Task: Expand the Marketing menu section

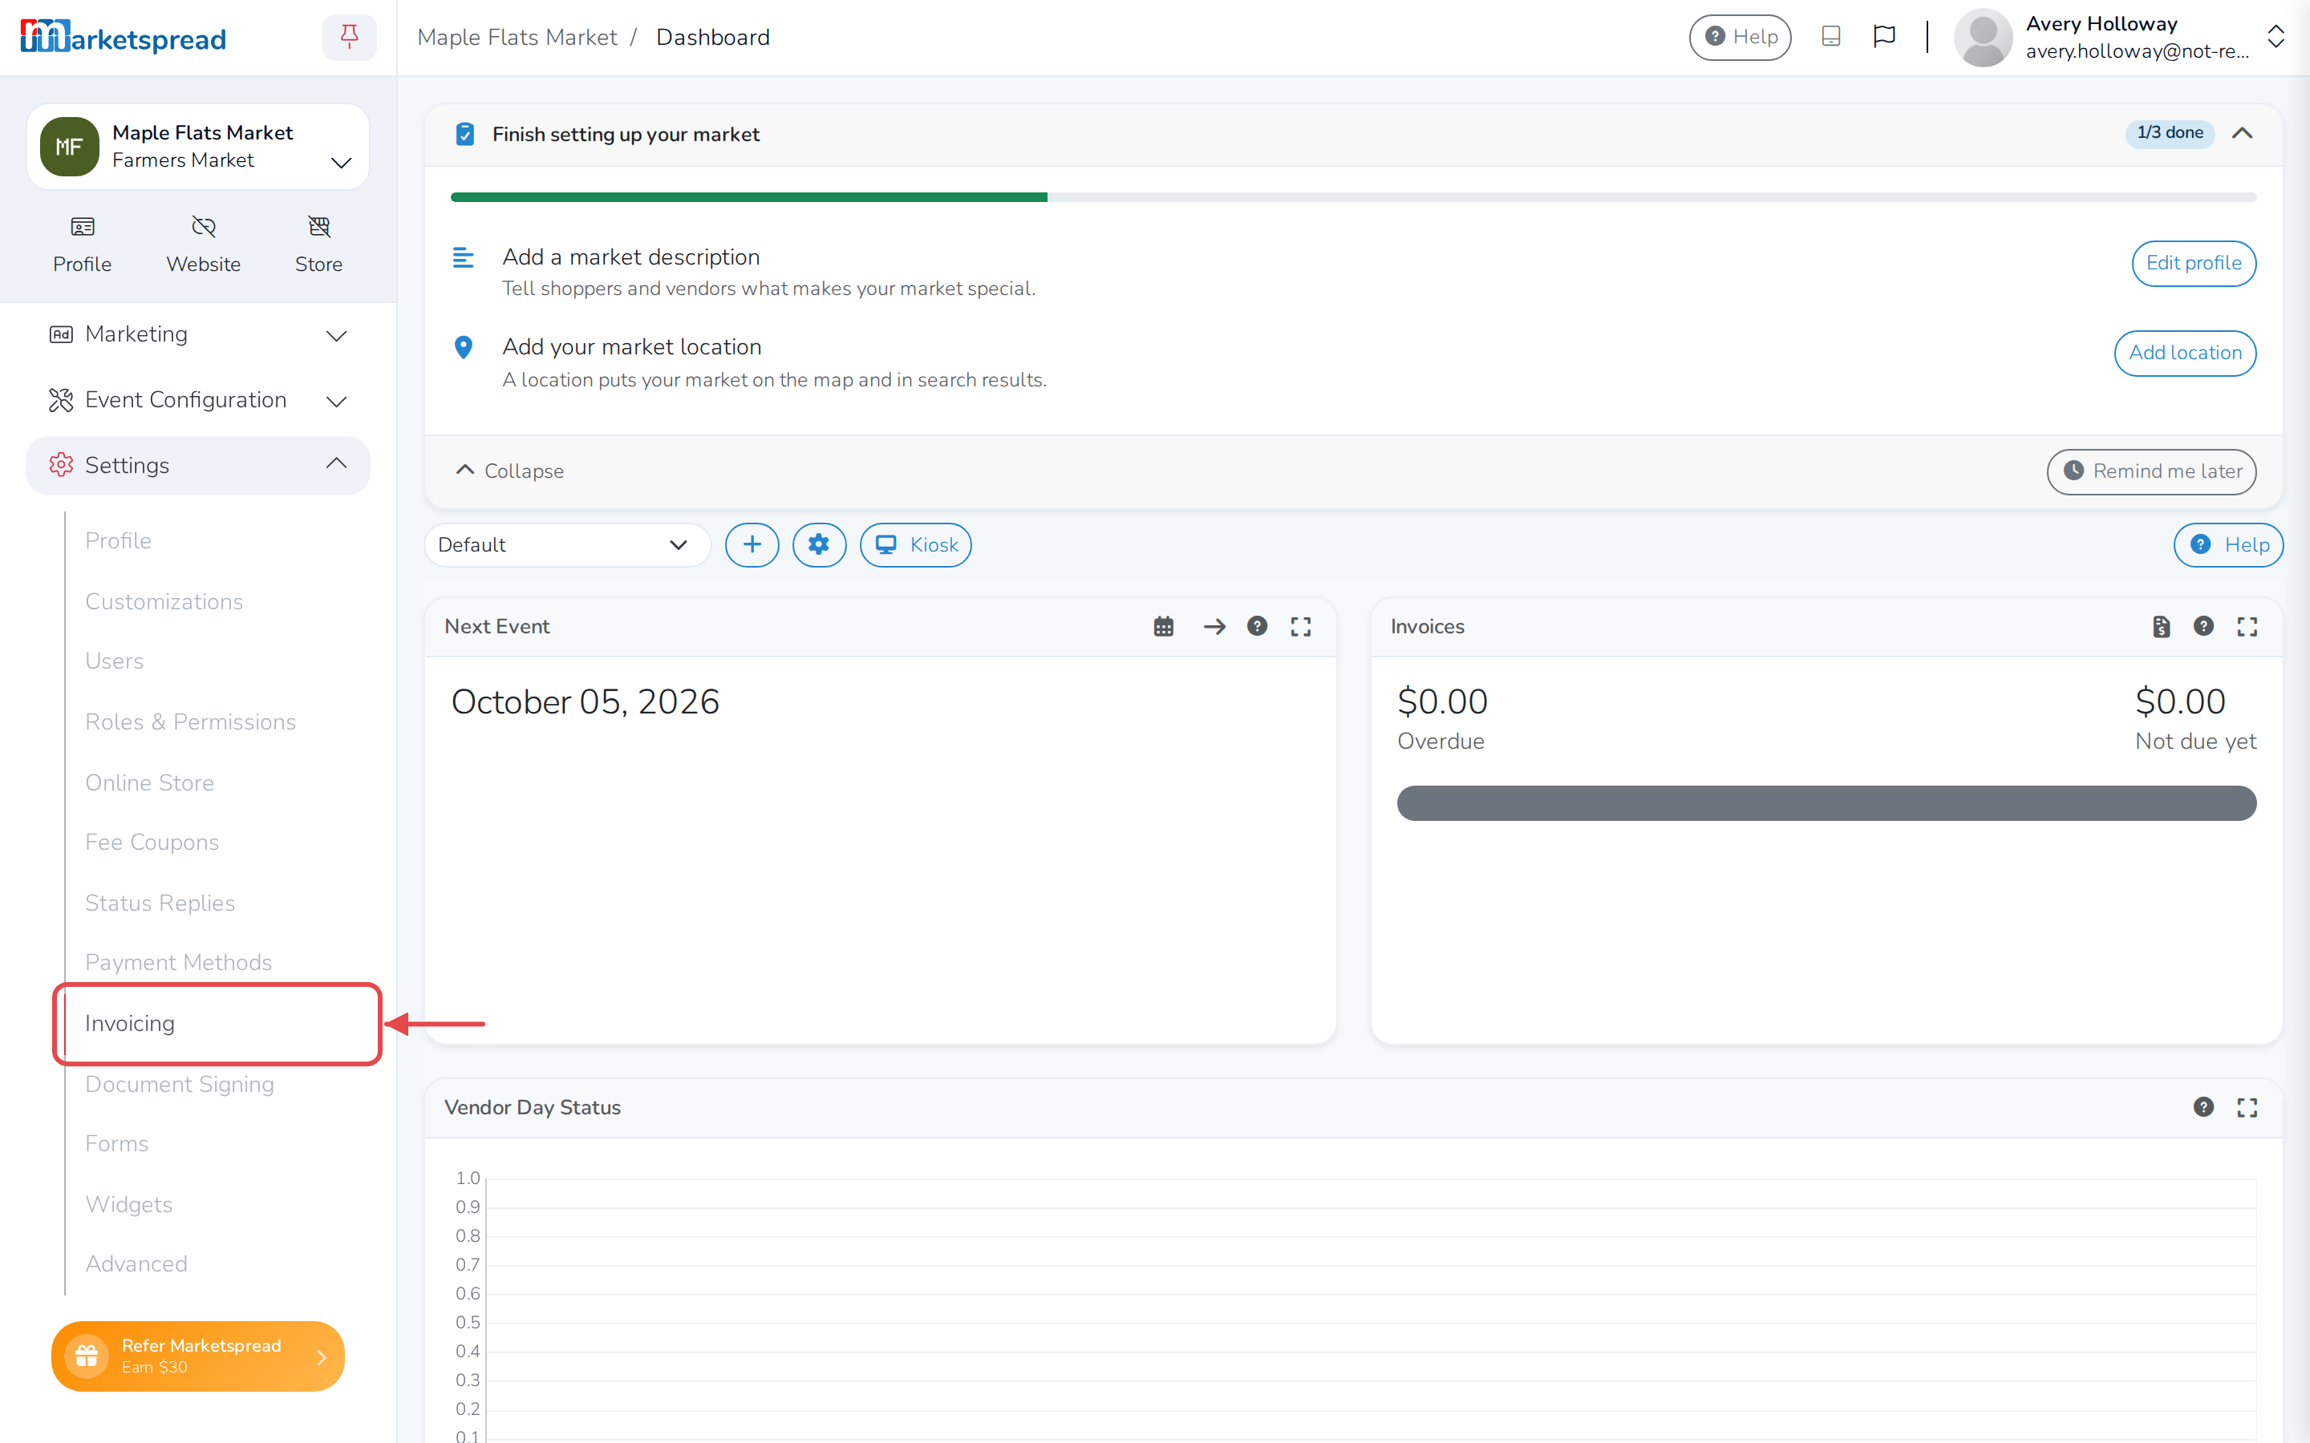Action: click(x=197, y=334)
